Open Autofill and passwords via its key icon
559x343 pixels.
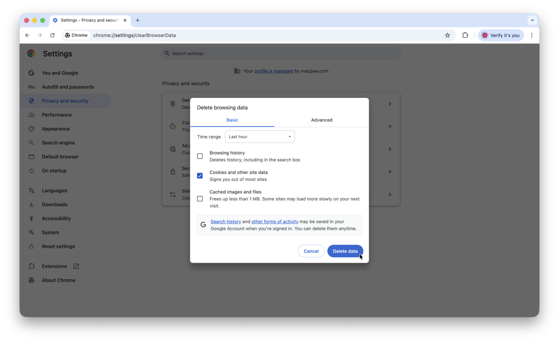click(x=31, y=86)
